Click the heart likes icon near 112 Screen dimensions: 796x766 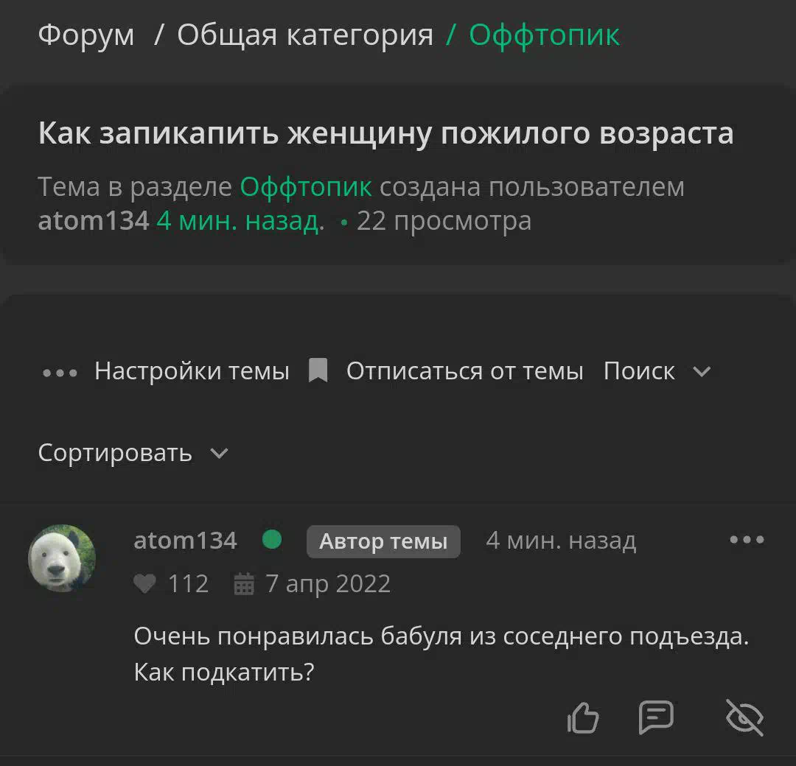(x=144, y=584)
